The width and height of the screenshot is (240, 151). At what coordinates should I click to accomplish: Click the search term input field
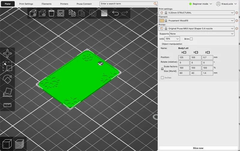pos(127,4)
